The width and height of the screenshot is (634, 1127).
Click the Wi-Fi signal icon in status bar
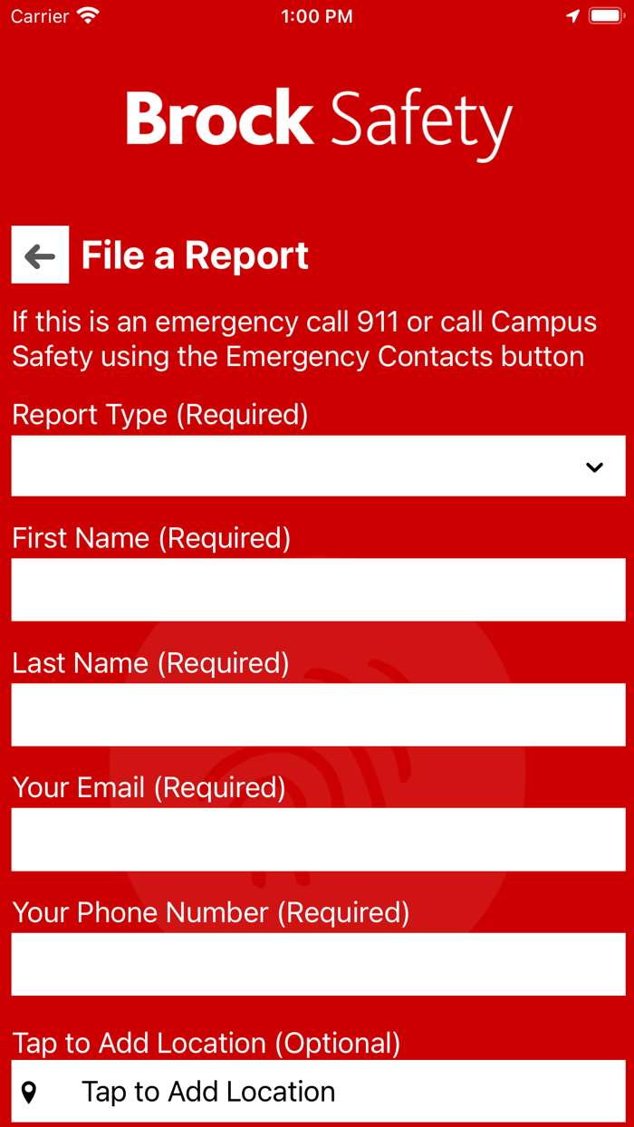click(x=86, y=14)
